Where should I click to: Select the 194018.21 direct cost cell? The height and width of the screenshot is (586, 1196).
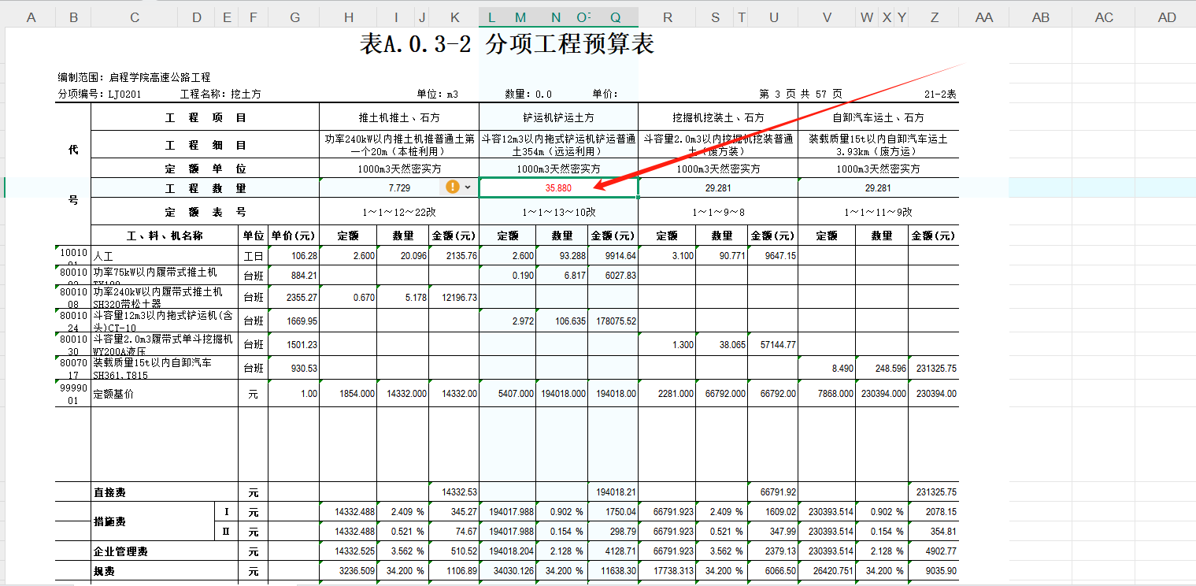tap(613, 492)
